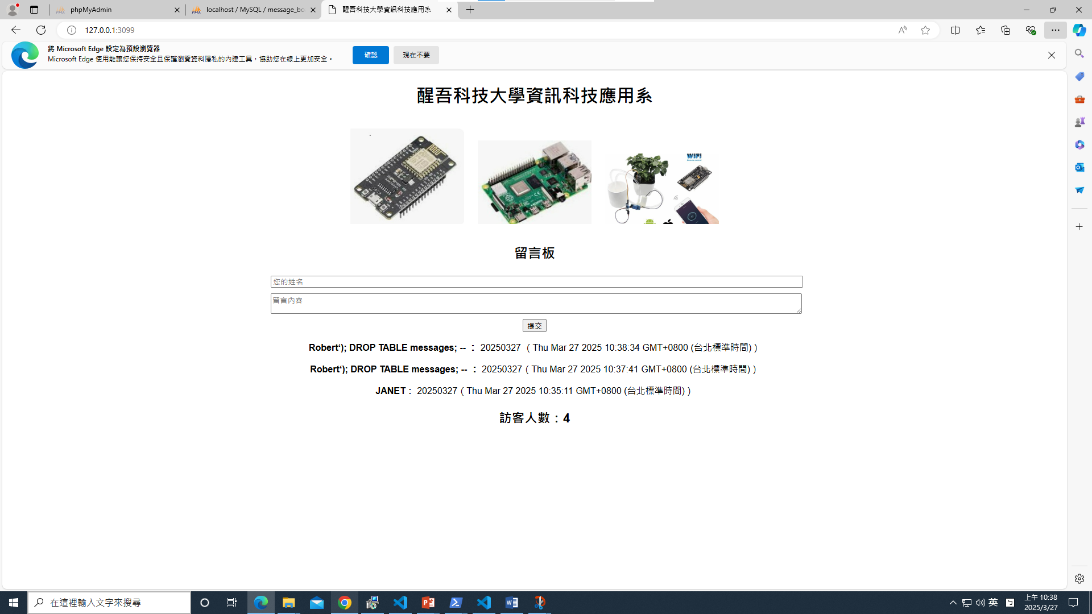Click the browser Refresh icon
The height and width of the screenshot is (614, 1092).
coord(41,30)
